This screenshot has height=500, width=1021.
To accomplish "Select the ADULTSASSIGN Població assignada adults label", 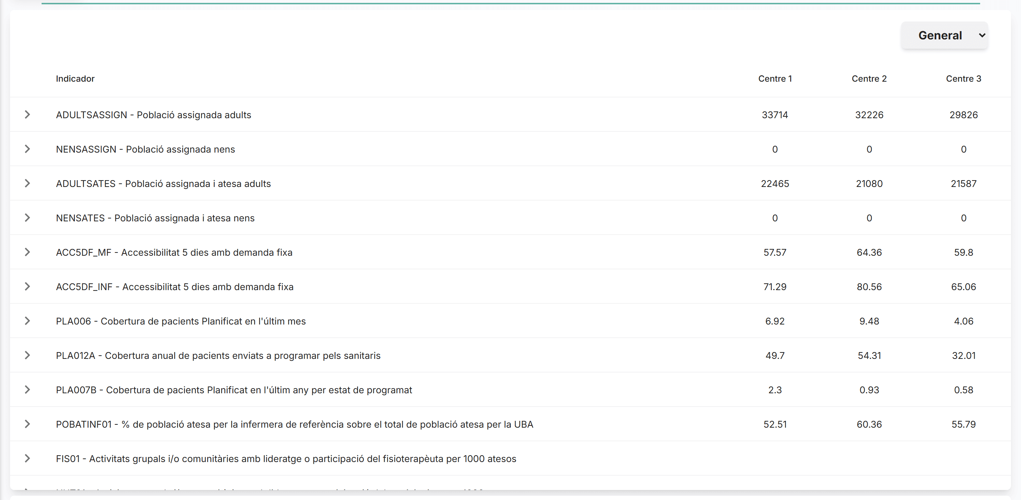I will point(153,115).
